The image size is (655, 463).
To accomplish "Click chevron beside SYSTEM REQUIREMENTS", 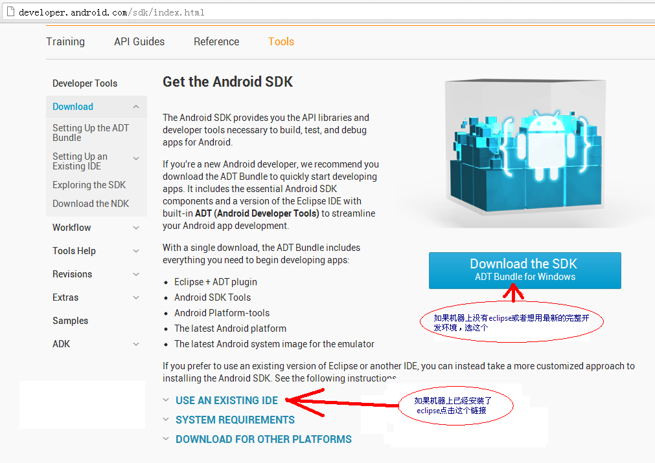I will tap(167, 420).
